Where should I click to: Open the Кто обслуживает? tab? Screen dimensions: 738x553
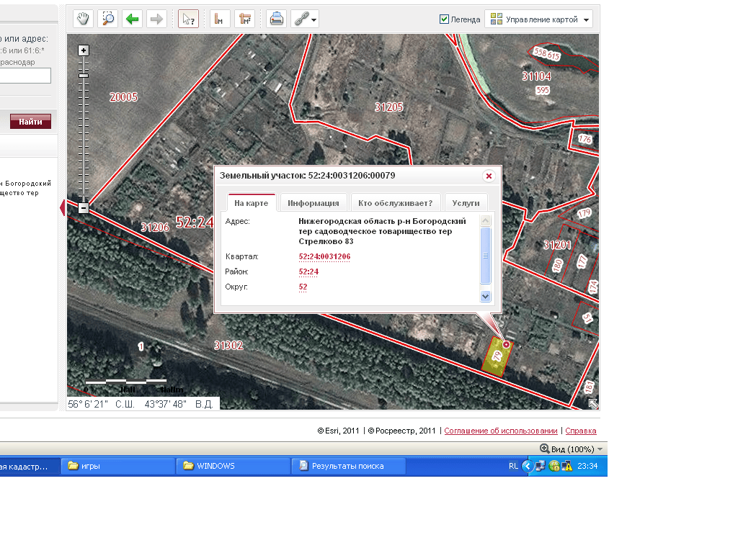coord(395,203)
